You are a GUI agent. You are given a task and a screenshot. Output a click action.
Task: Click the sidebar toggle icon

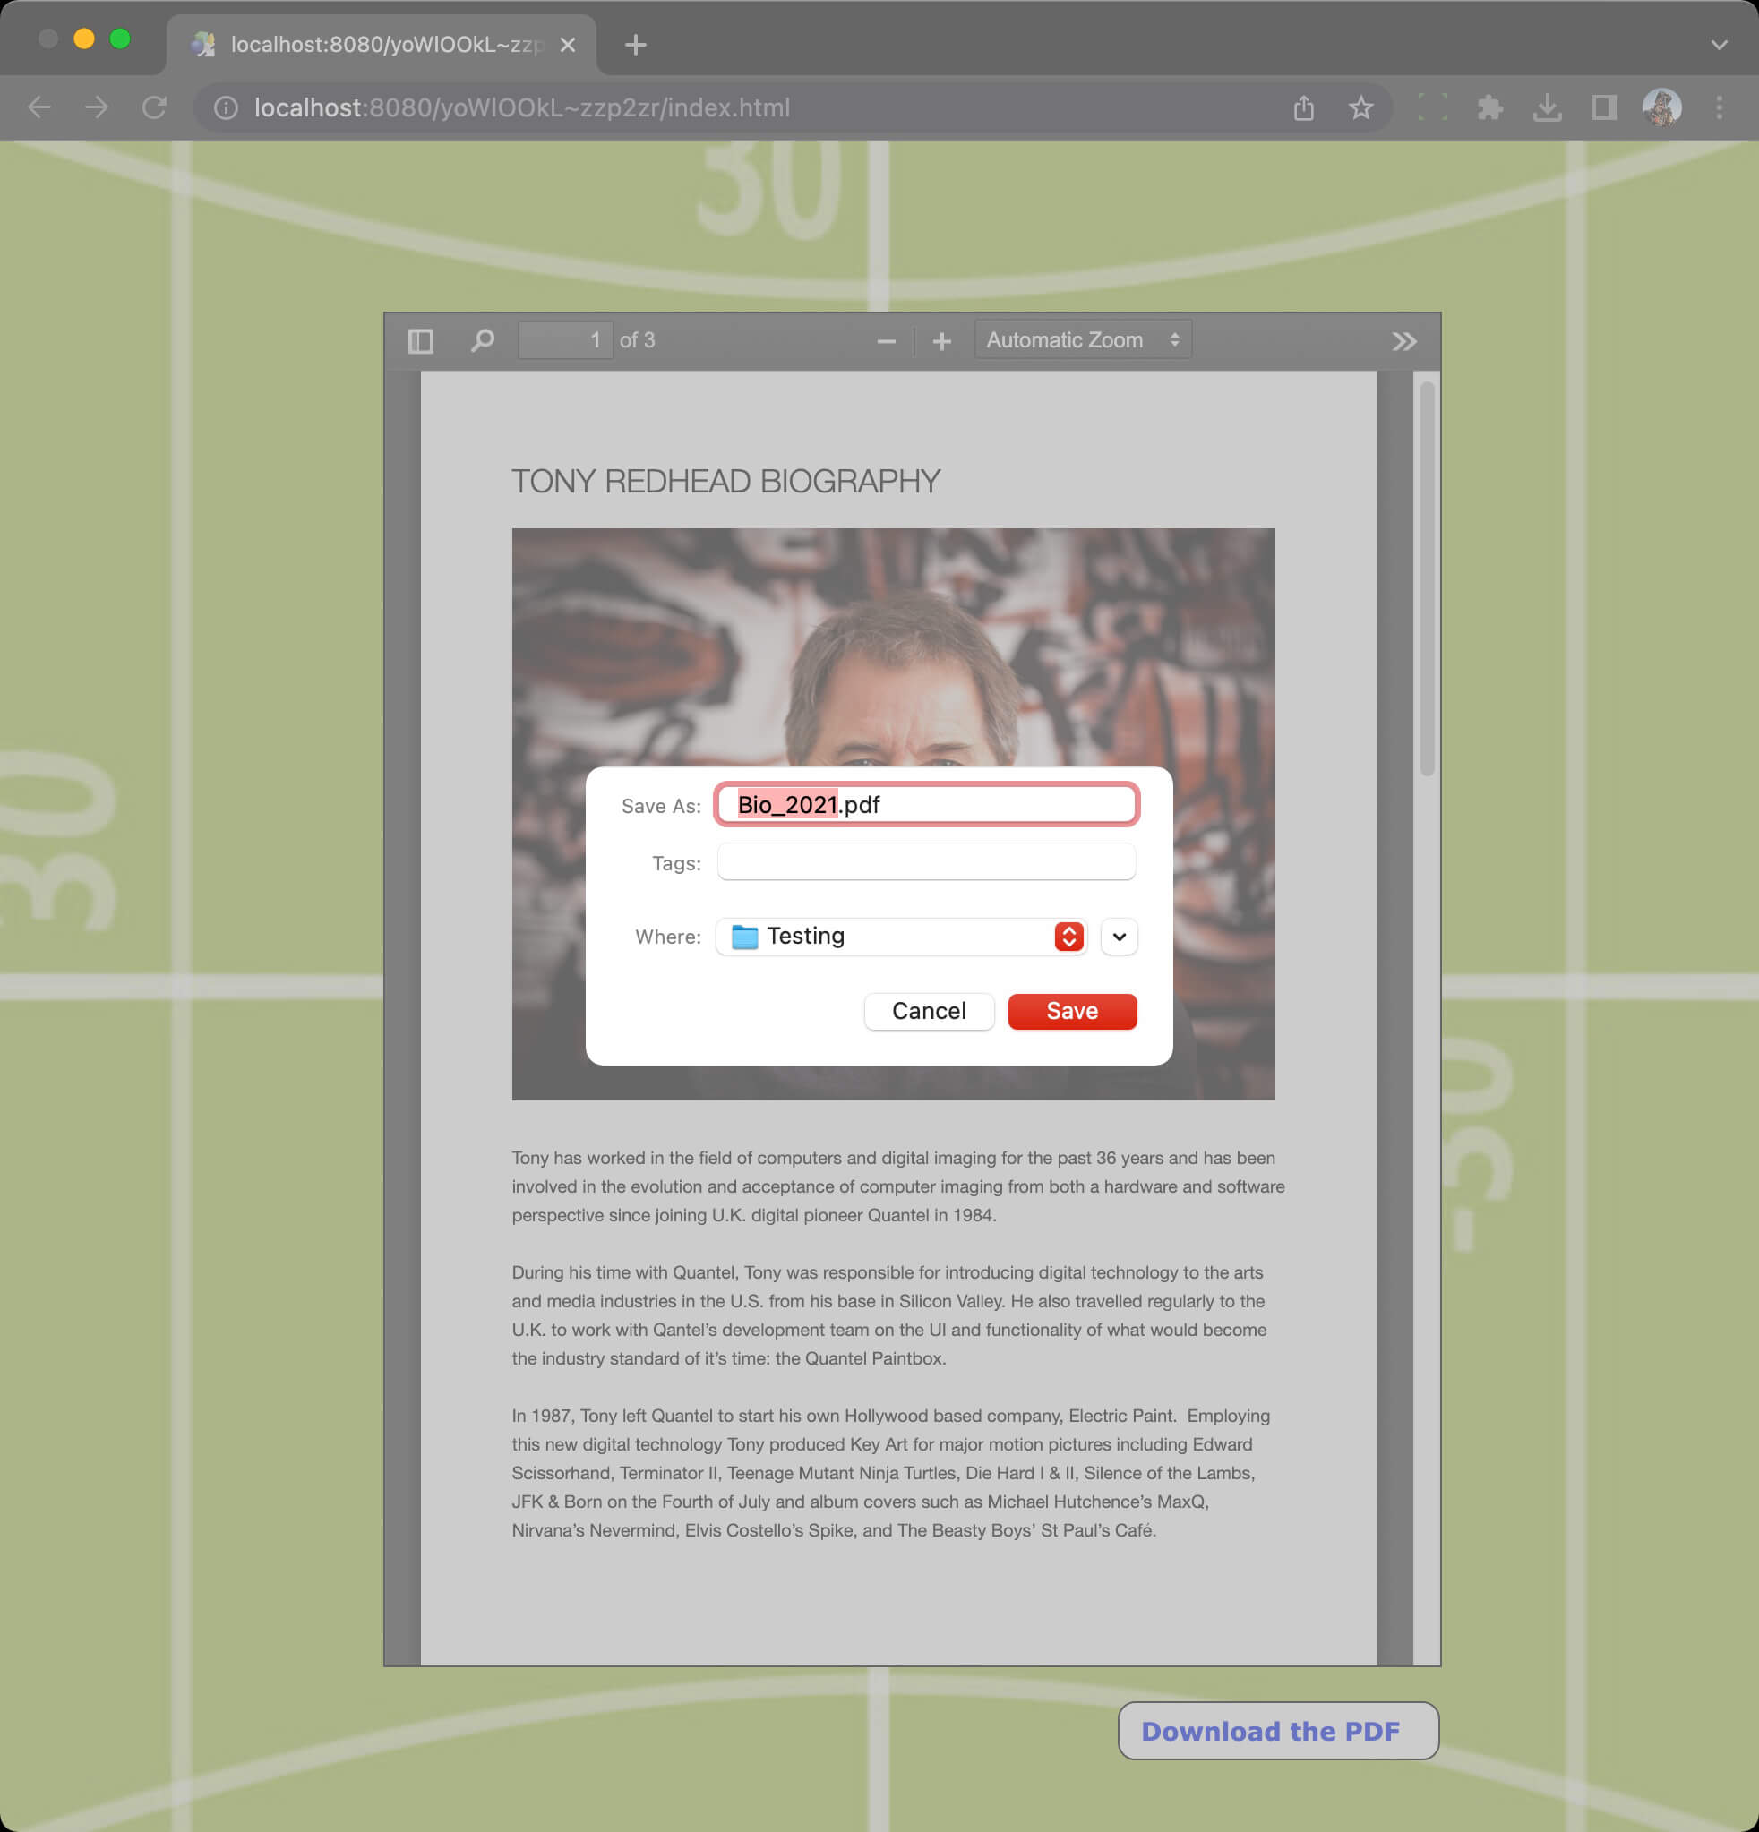pyautogui.click(x=421, y=340)
